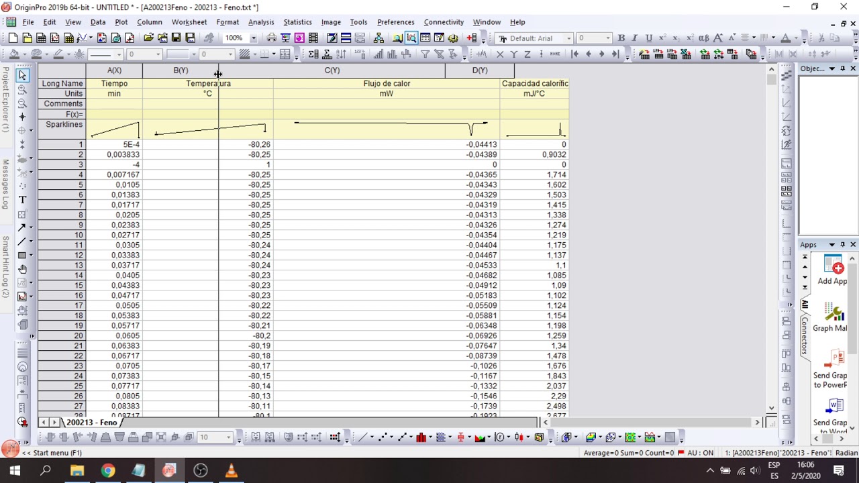This screenshot has width=859, height=483.
Task: Set column as Y designation
Action: click(x=514, y=54)
